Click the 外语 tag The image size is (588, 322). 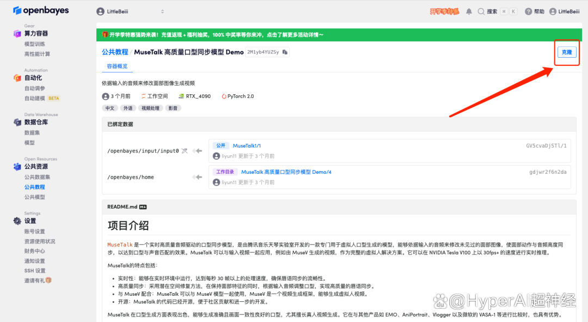coord(128,108)
